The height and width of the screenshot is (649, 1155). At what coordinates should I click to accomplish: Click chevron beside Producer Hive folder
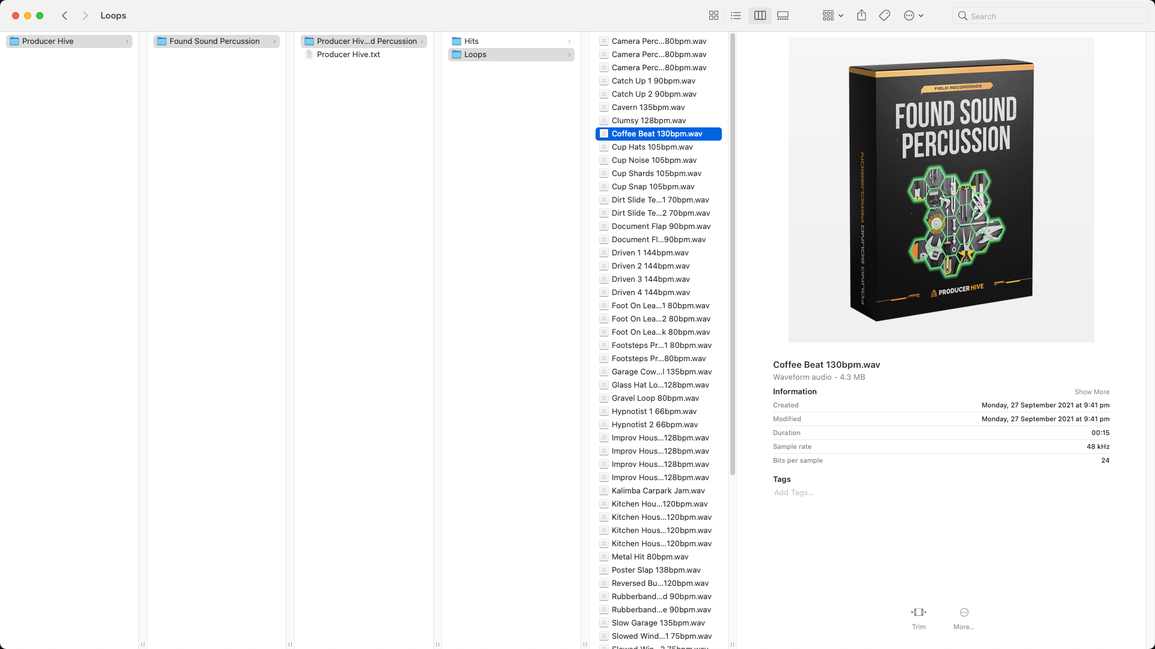pyautogui.click(x=127, y=41)
